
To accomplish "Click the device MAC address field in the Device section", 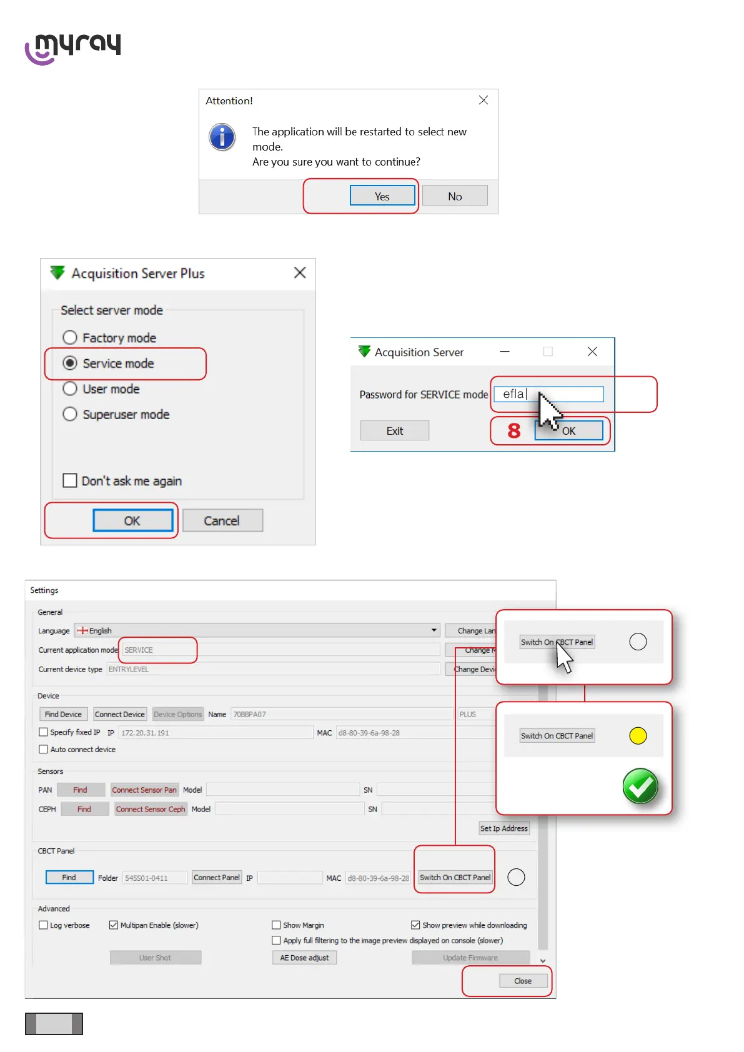I will point(415,733).
